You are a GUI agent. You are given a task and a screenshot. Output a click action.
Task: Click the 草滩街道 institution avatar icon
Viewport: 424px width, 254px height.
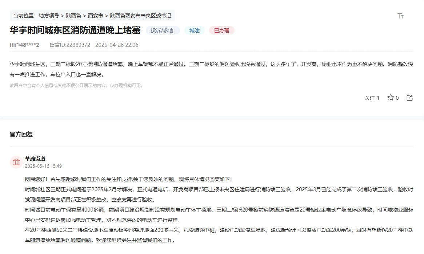(16, 162)
